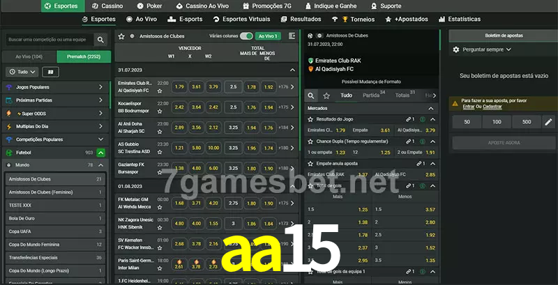Open the Poker top menu

click(149, 6)
